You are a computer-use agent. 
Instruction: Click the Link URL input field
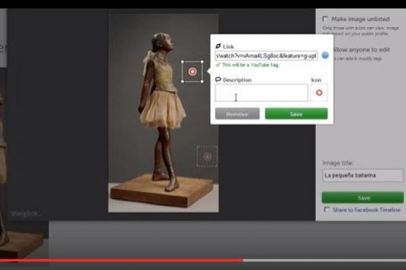[x=266, y=55]
